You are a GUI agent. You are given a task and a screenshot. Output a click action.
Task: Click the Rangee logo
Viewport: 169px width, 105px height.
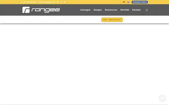[x=41, y=10]
